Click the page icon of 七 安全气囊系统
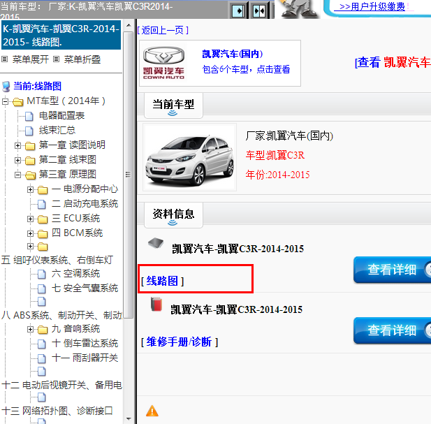This screenshot has height=424, width=431. pyautogui.click(x=41, y=288)
